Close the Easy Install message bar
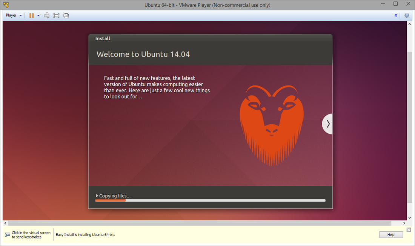The width and height of the screenshot is (415, 246). [409, 230]
